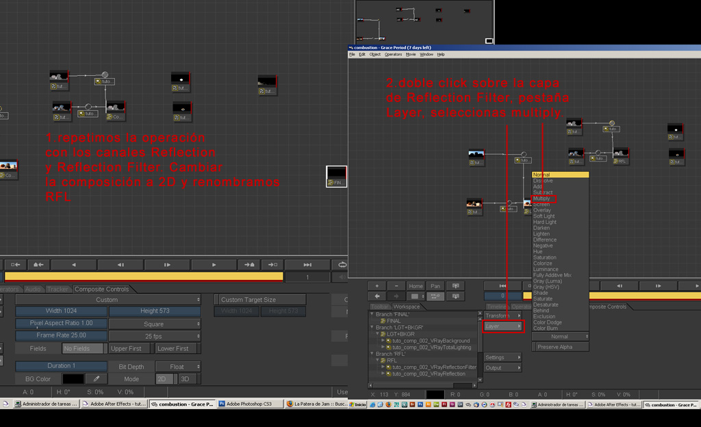
Task: Click the go-to-in-point icon in left transport
Action: [15, 265]
